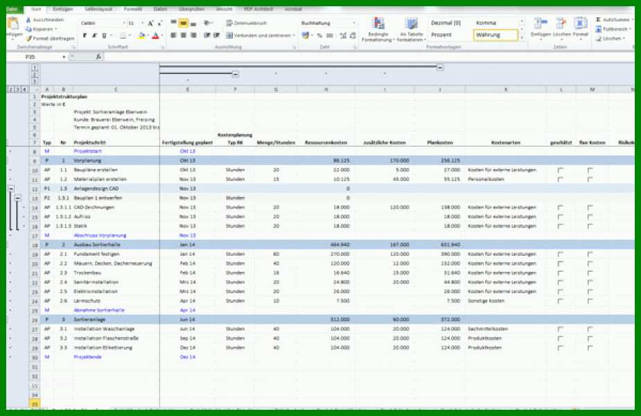641x416 pixels.
Task: Align cell text right
Action: [x=193, y=35]
